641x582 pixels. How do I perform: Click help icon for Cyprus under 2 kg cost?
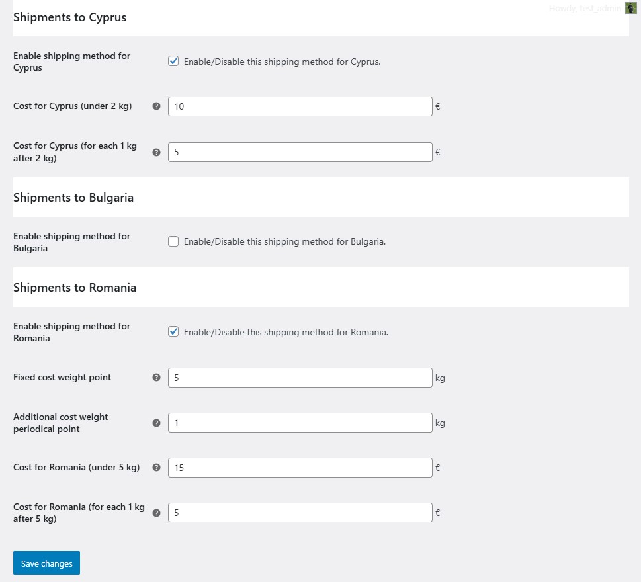pos(156,106)
